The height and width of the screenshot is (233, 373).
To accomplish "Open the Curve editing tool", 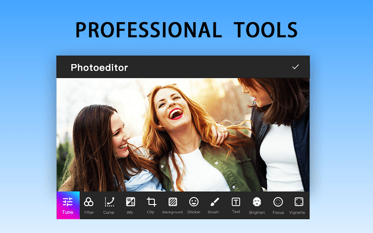I will click(x=109, y=205).
